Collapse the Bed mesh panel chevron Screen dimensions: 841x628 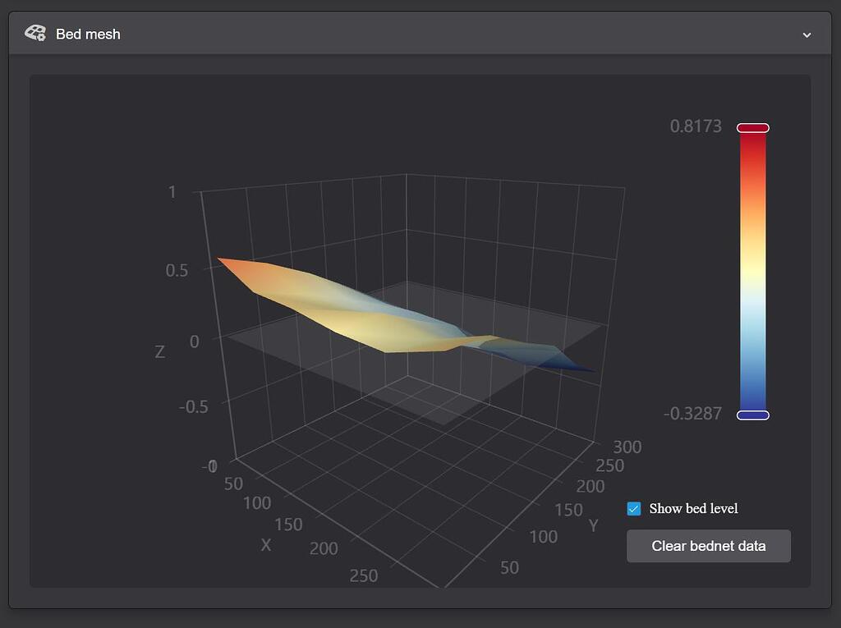[x=807, y=34]
